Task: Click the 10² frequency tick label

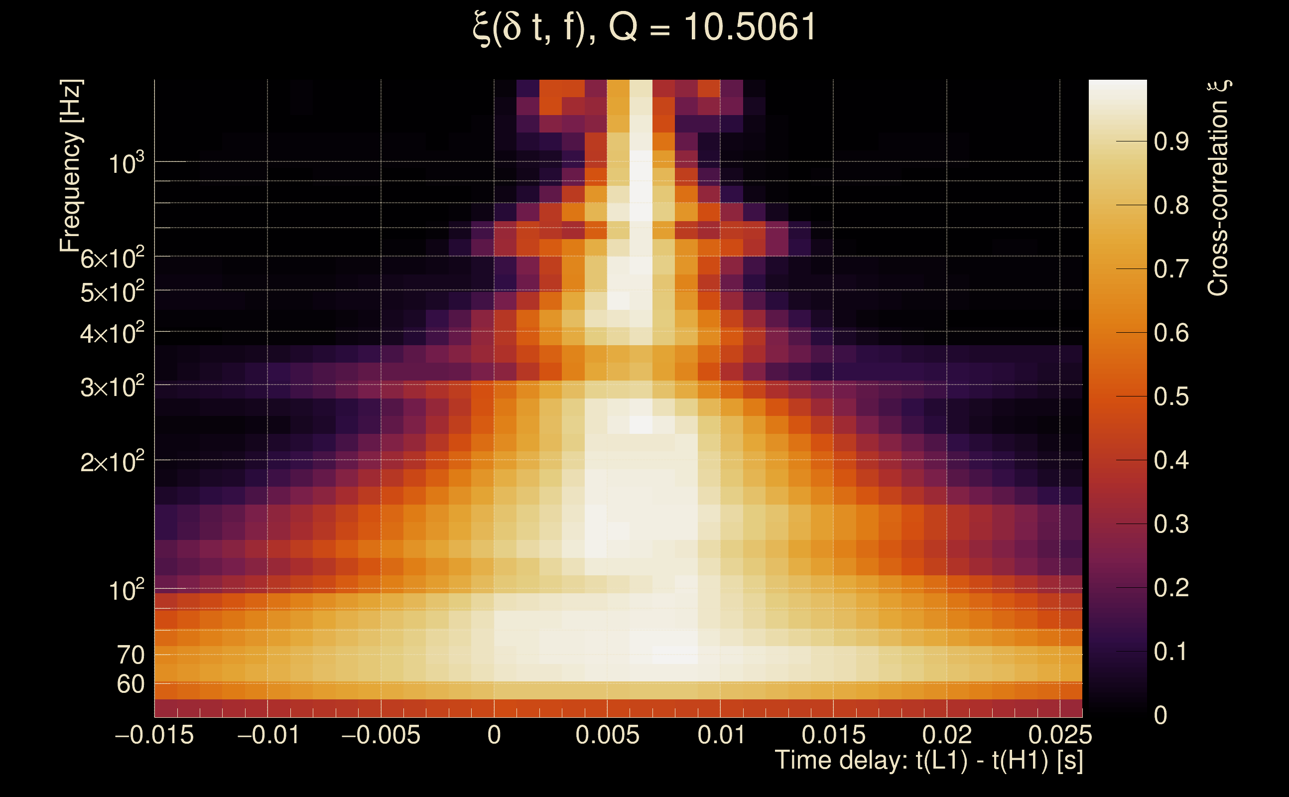Action: click(x=126, y=590)
